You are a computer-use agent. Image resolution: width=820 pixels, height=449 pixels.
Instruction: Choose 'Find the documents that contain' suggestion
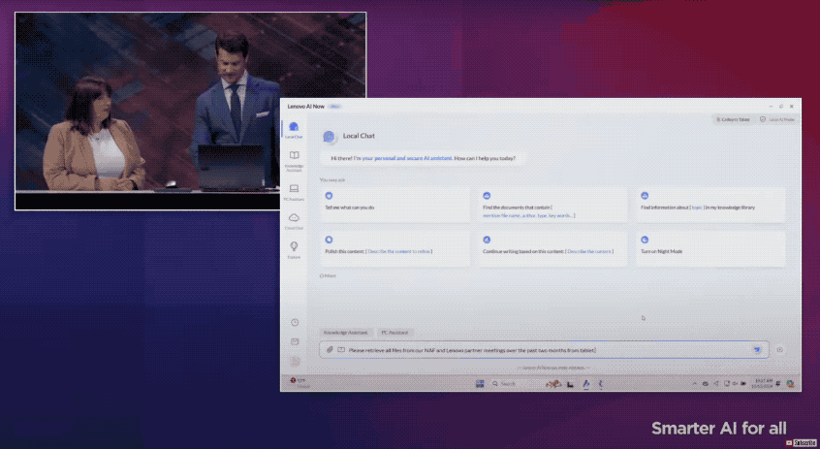point(552,205)
